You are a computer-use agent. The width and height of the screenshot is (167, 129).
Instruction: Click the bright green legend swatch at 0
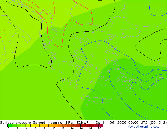[x=10, y=126]
